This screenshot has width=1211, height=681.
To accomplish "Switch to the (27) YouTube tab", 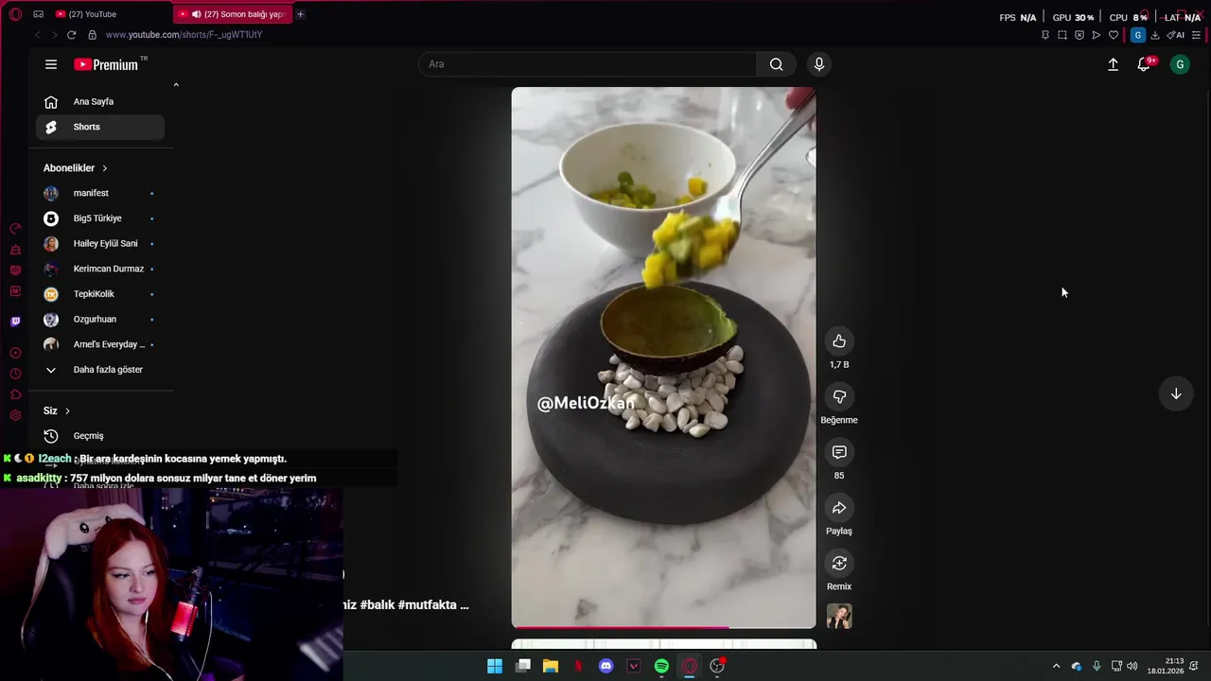I will (112, 14).
